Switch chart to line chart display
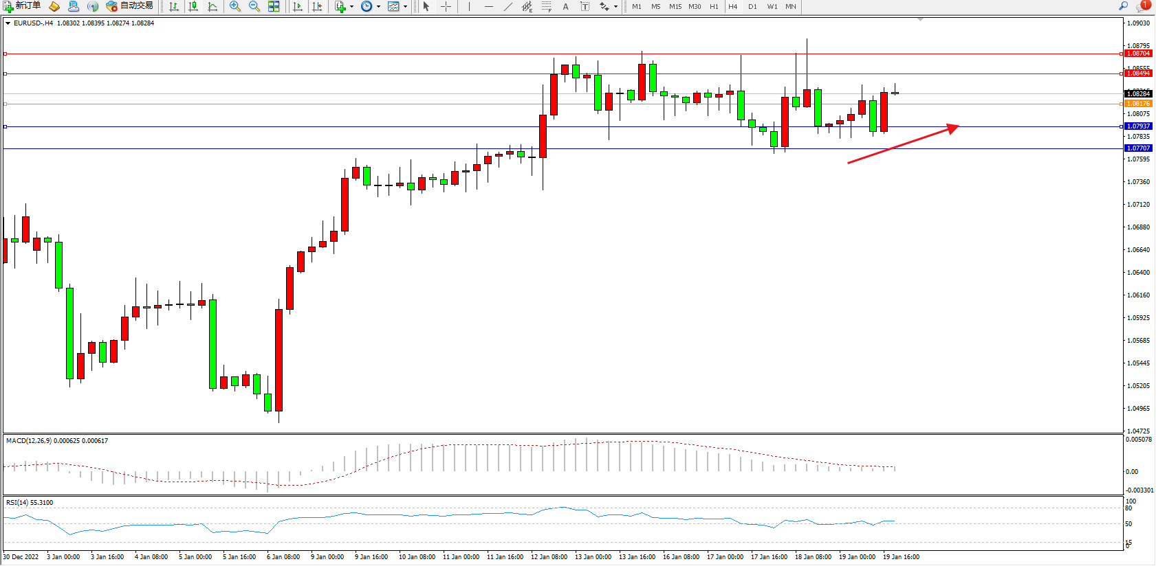This screenshot has width=1156, height=566. click(212, 6)
